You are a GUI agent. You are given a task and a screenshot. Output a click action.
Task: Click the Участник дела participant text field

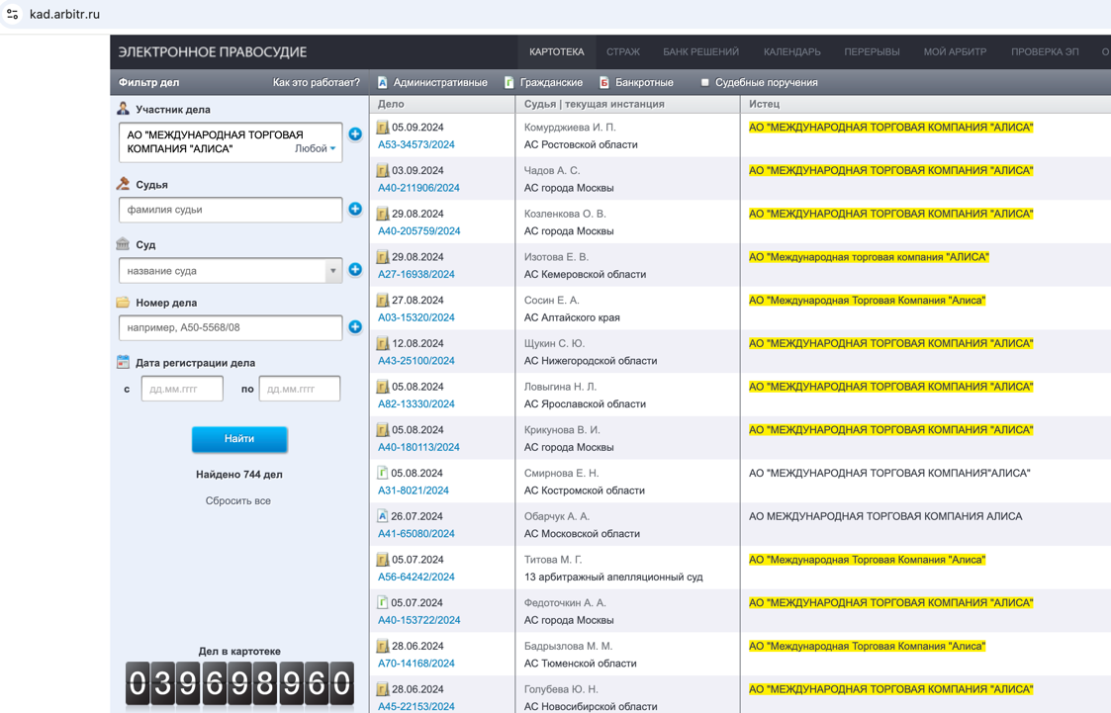click(x=231, y=142)
